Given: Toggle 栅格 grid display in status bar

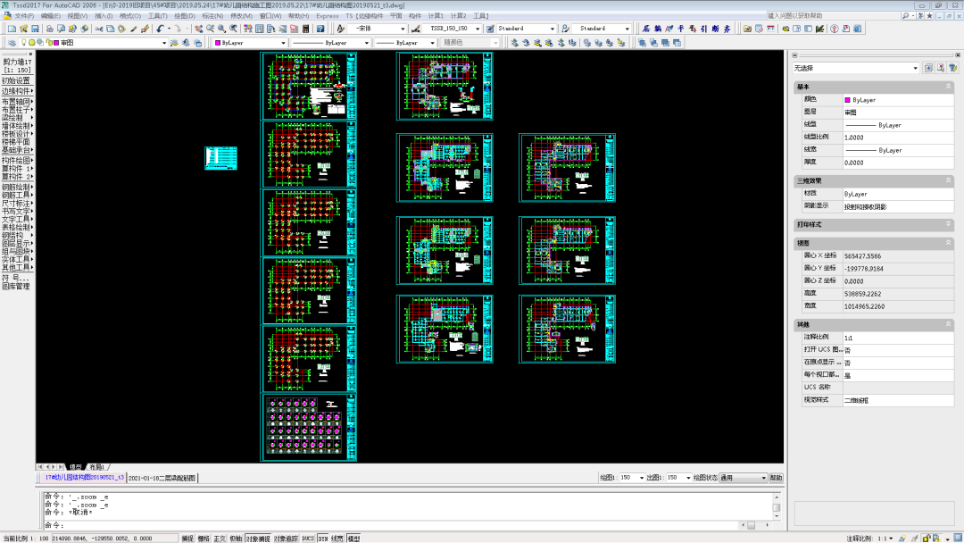Looking at the screenshot, I should [204, 539].
